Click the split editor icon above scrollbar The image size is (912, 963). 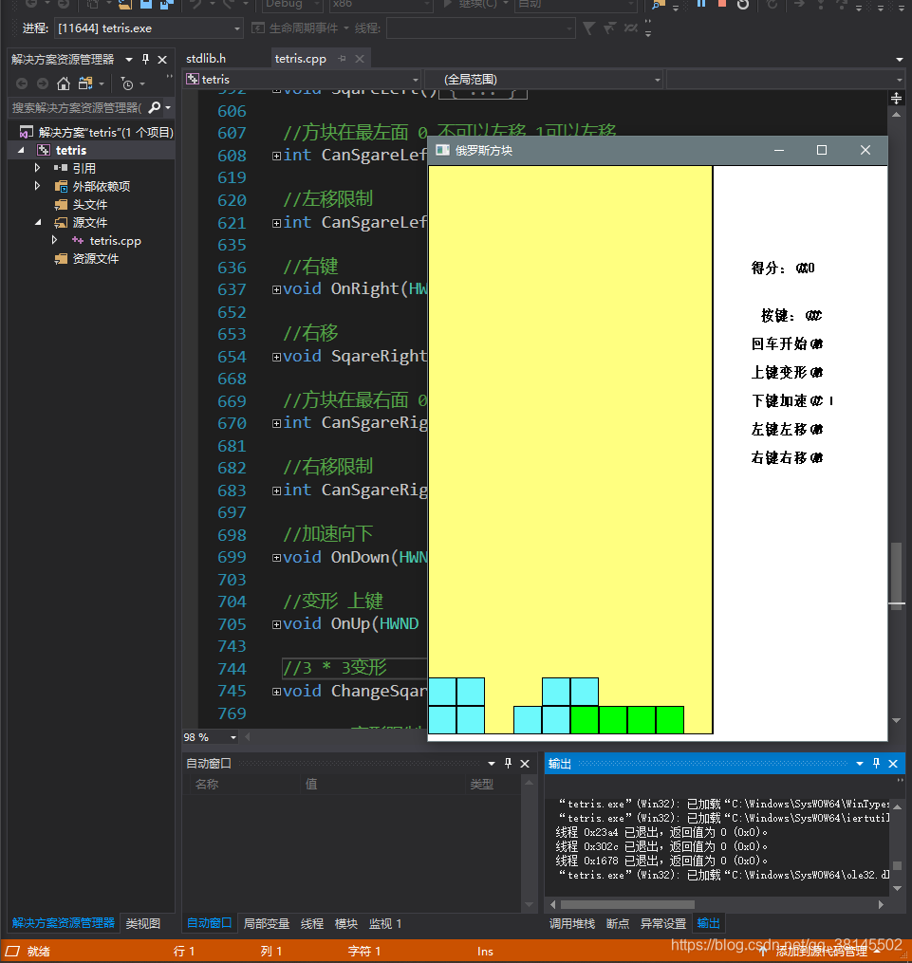[x=896, y=99]
